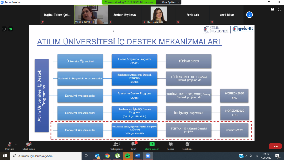Enter full screen mode
This screenshot has height=160, width=284.
279,9
